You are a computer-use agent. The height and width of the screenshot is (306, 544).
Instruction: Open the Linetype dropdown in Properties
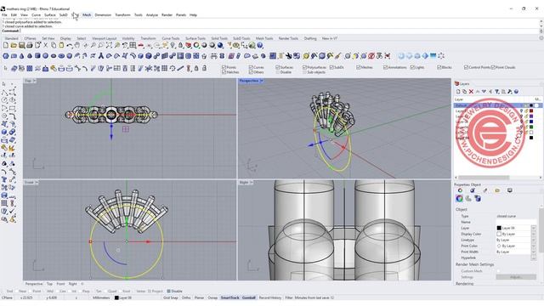534,240
